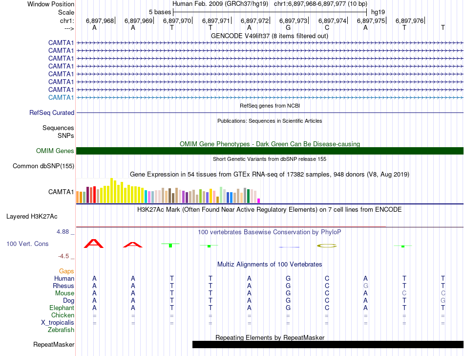This screenshot has width=464, height=356.
Task: Open Repeating Elements by RepeatMasker title
Action: pos(270,337)
